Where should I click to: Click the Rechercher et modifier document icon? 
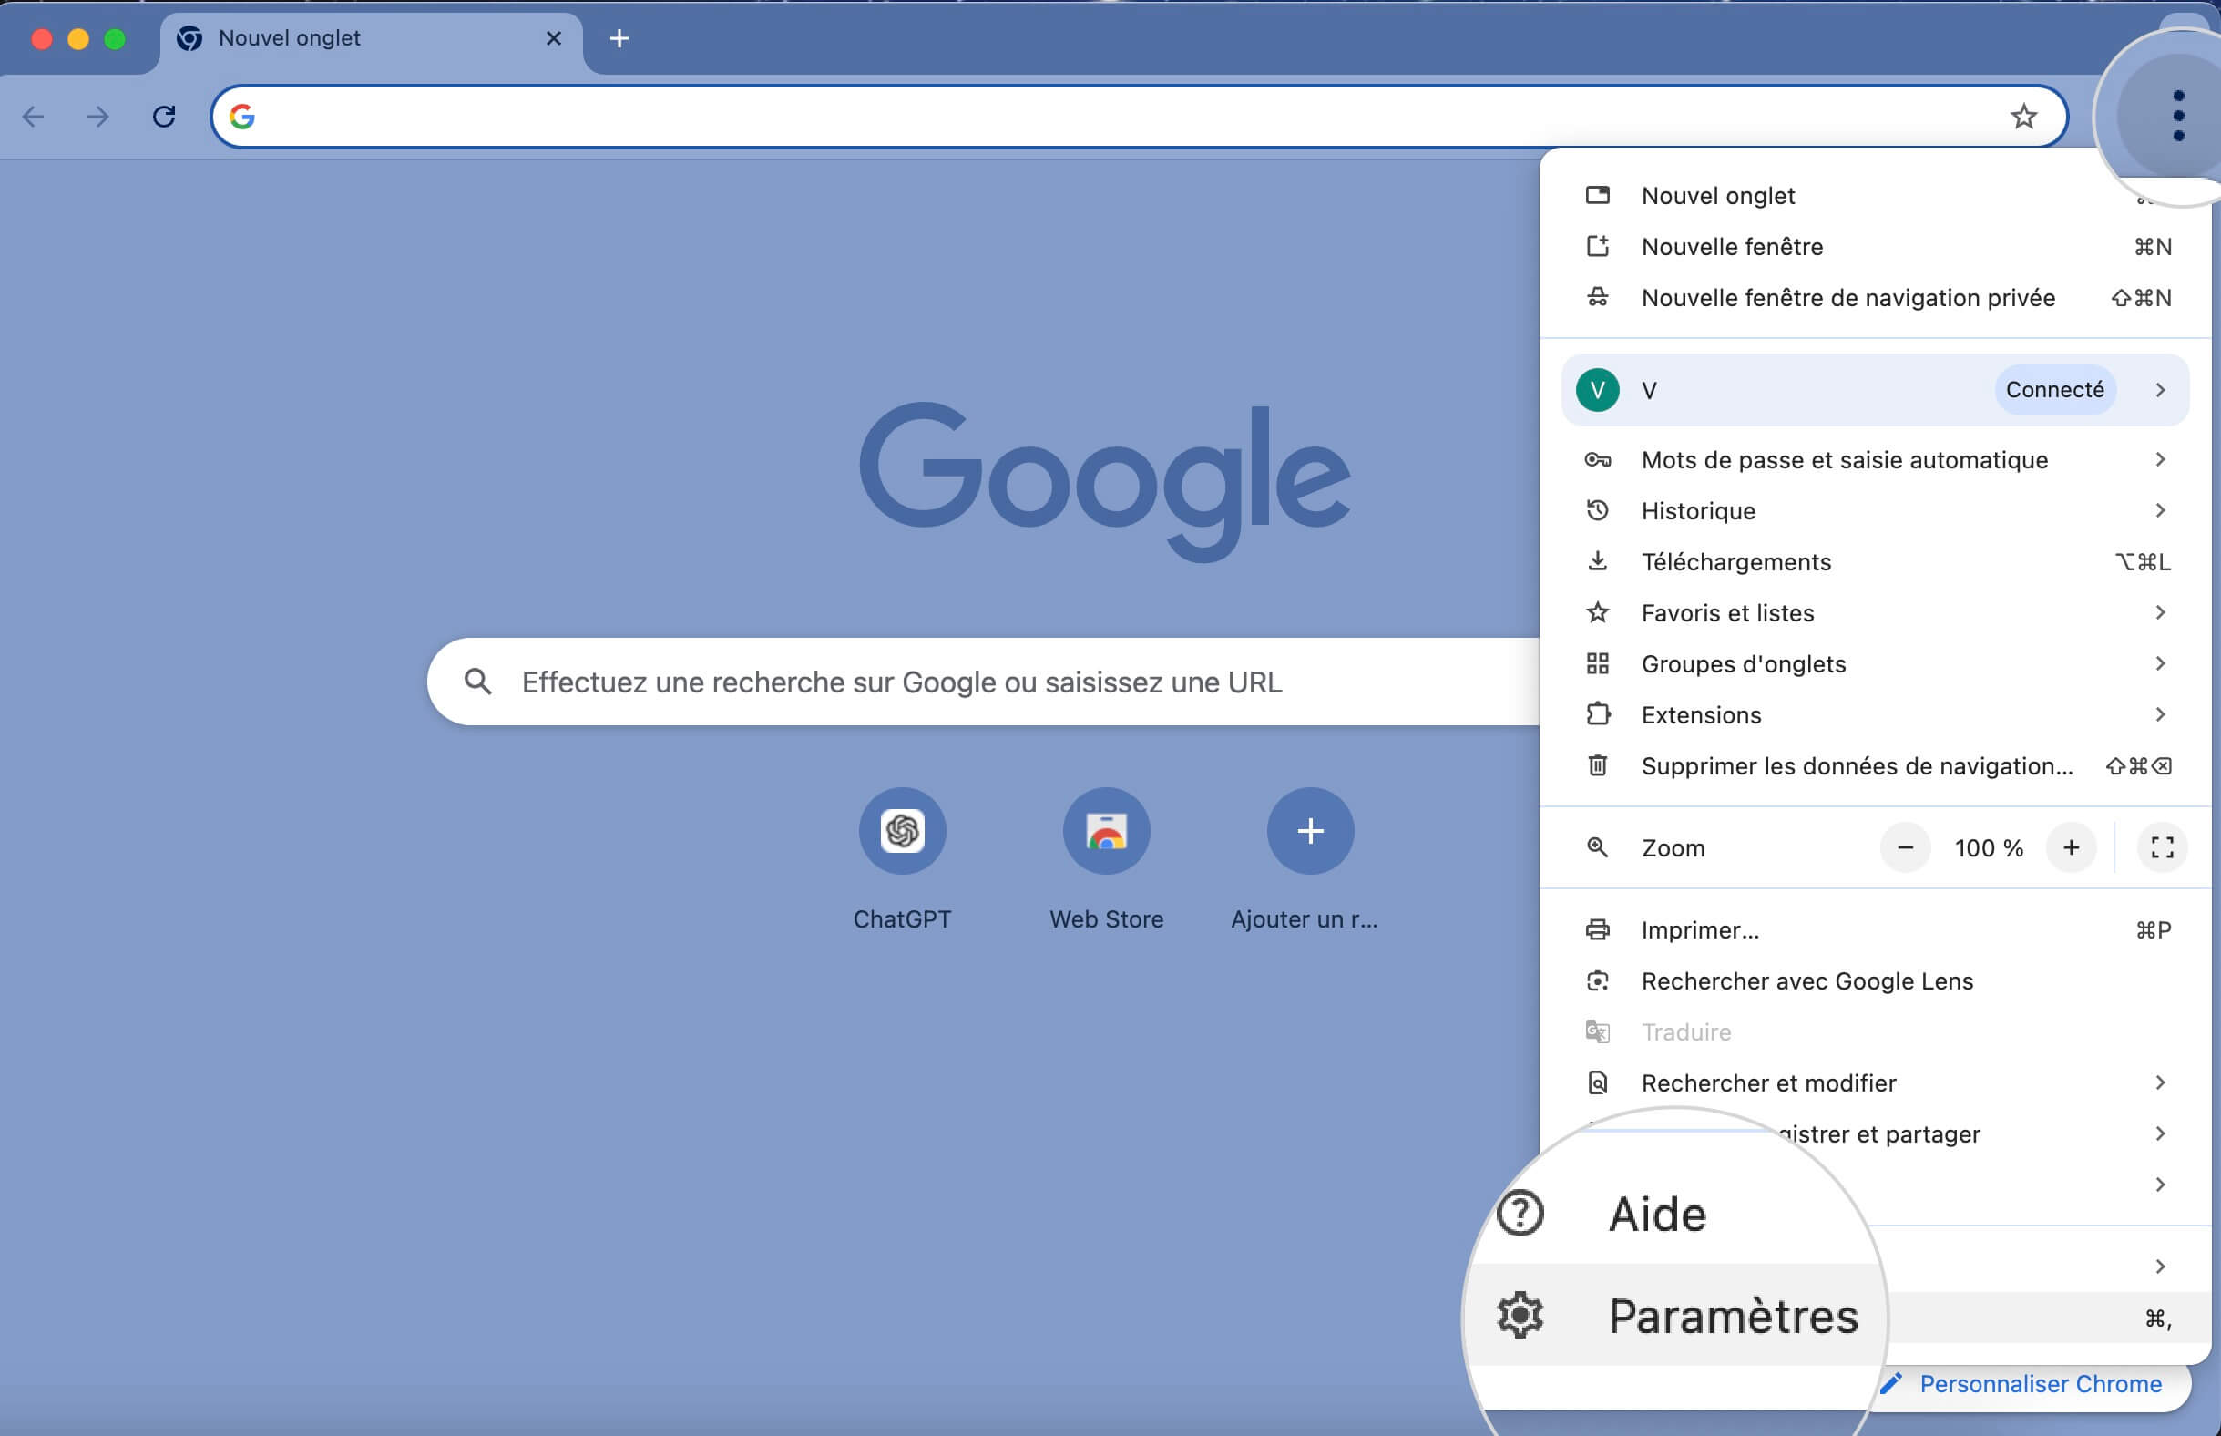click(x=1598, y=1083)
